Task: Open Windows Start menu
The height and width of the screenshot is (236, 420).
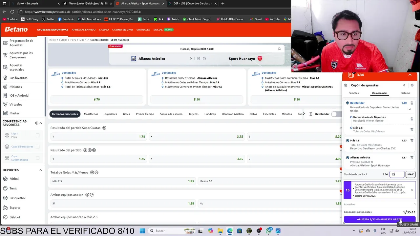Action: coord(142,231)
